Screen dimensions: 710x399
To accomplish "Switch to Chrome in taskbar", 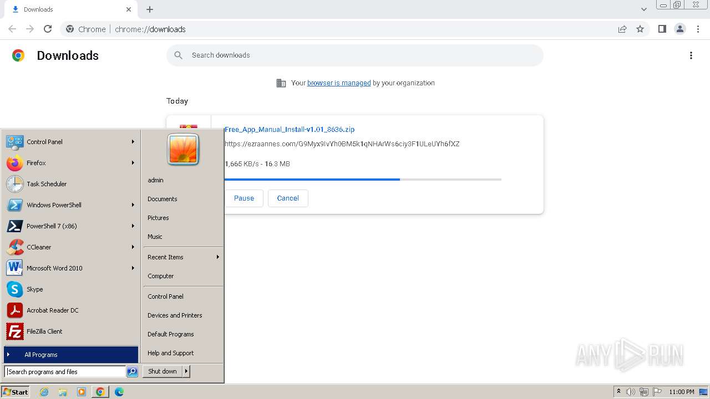I will (x=100, y=392).
